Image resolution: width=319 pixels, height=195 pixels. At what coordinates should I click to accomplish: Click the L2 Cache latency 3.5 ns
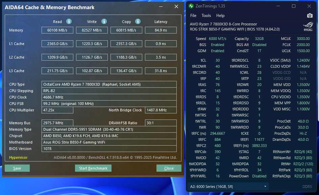coord(161,57)
